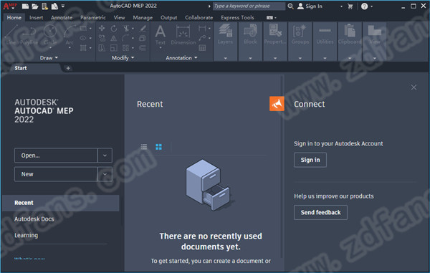Switch to the Parametric ribbon tab
Viewport: 430px width, 273px height.
pos(93,17)
